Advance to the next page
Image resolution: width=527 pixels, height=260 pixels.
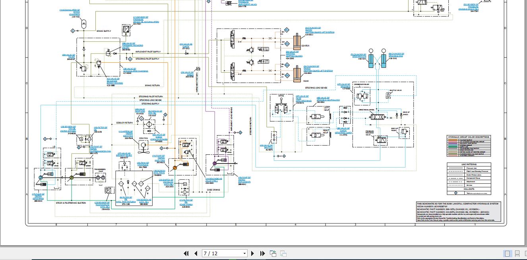point(252,253)
